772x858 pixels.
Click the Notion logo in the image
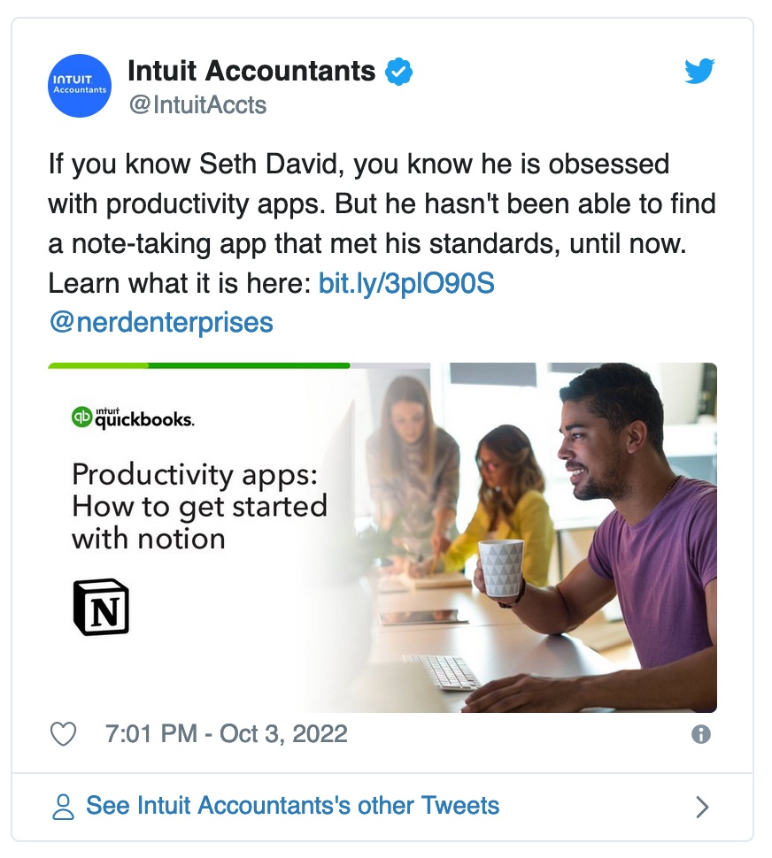pyautogui.click(x=101, y=608)
